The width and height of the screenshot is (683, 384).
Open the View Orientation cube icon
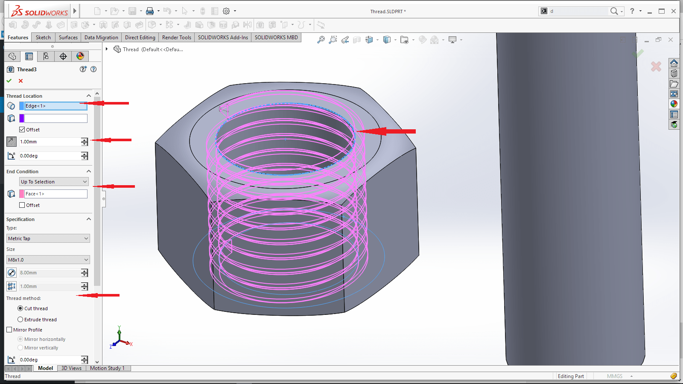pos(369,39)
